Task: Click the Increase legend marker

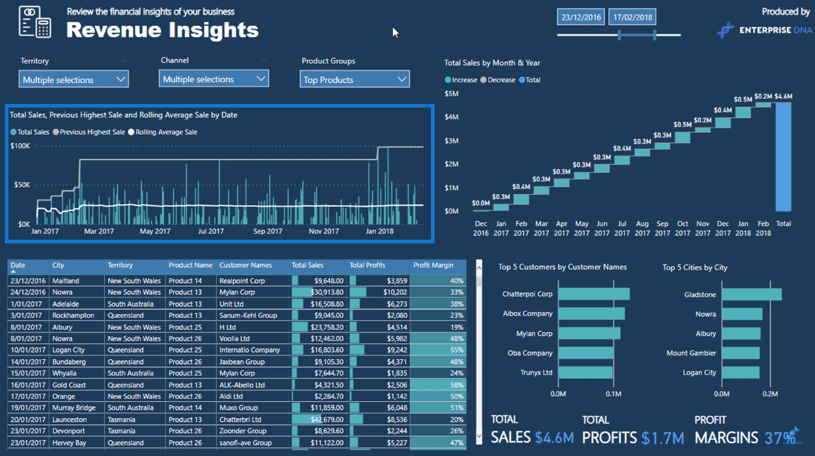Action: pyautogui.click(x=448, y=80)
